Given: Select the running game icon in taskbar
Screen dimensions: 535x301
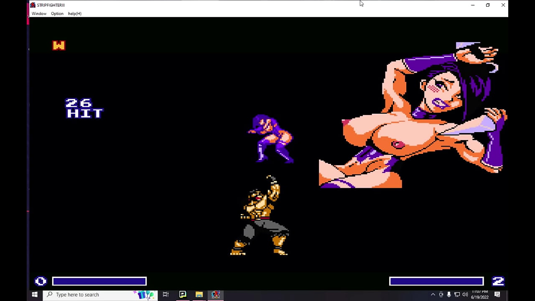Looking at the screenshot, I should [x=216, y=295].
